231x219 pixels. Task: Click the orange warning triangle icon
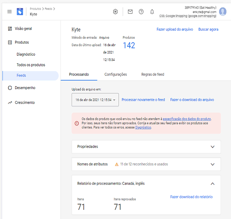pyautogui.click(x=116, y=164)
